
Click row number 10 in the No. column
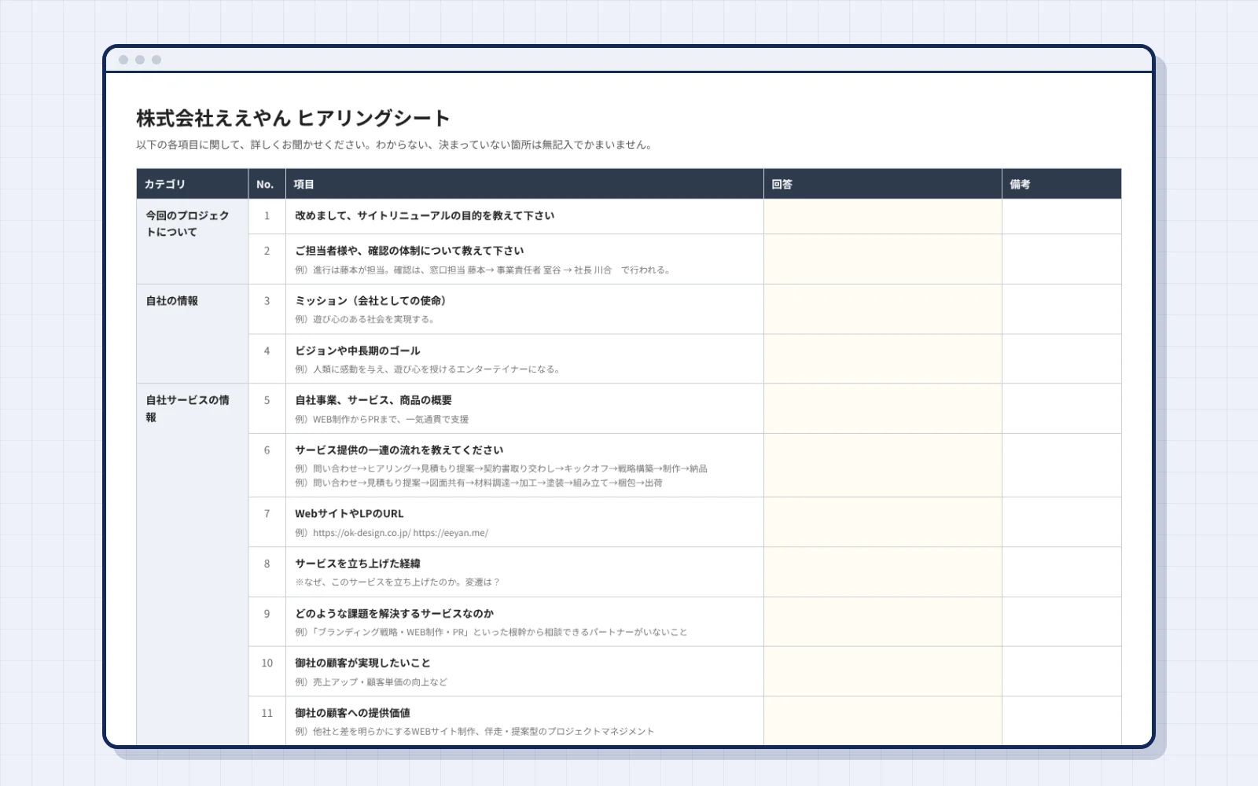[267, 663]
